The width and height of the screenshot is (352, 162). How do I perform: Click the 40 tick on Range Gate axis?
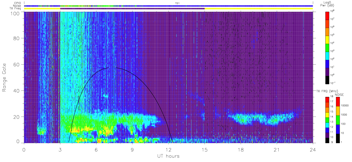16,91
